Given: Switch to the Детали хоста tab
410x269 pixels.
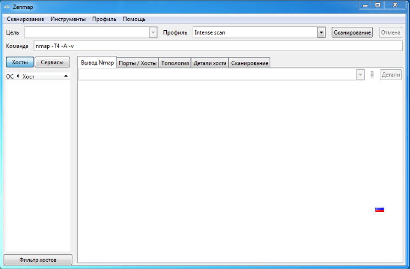Looking at the screenshot, I should pyautogui.click(x=210, y=63).
